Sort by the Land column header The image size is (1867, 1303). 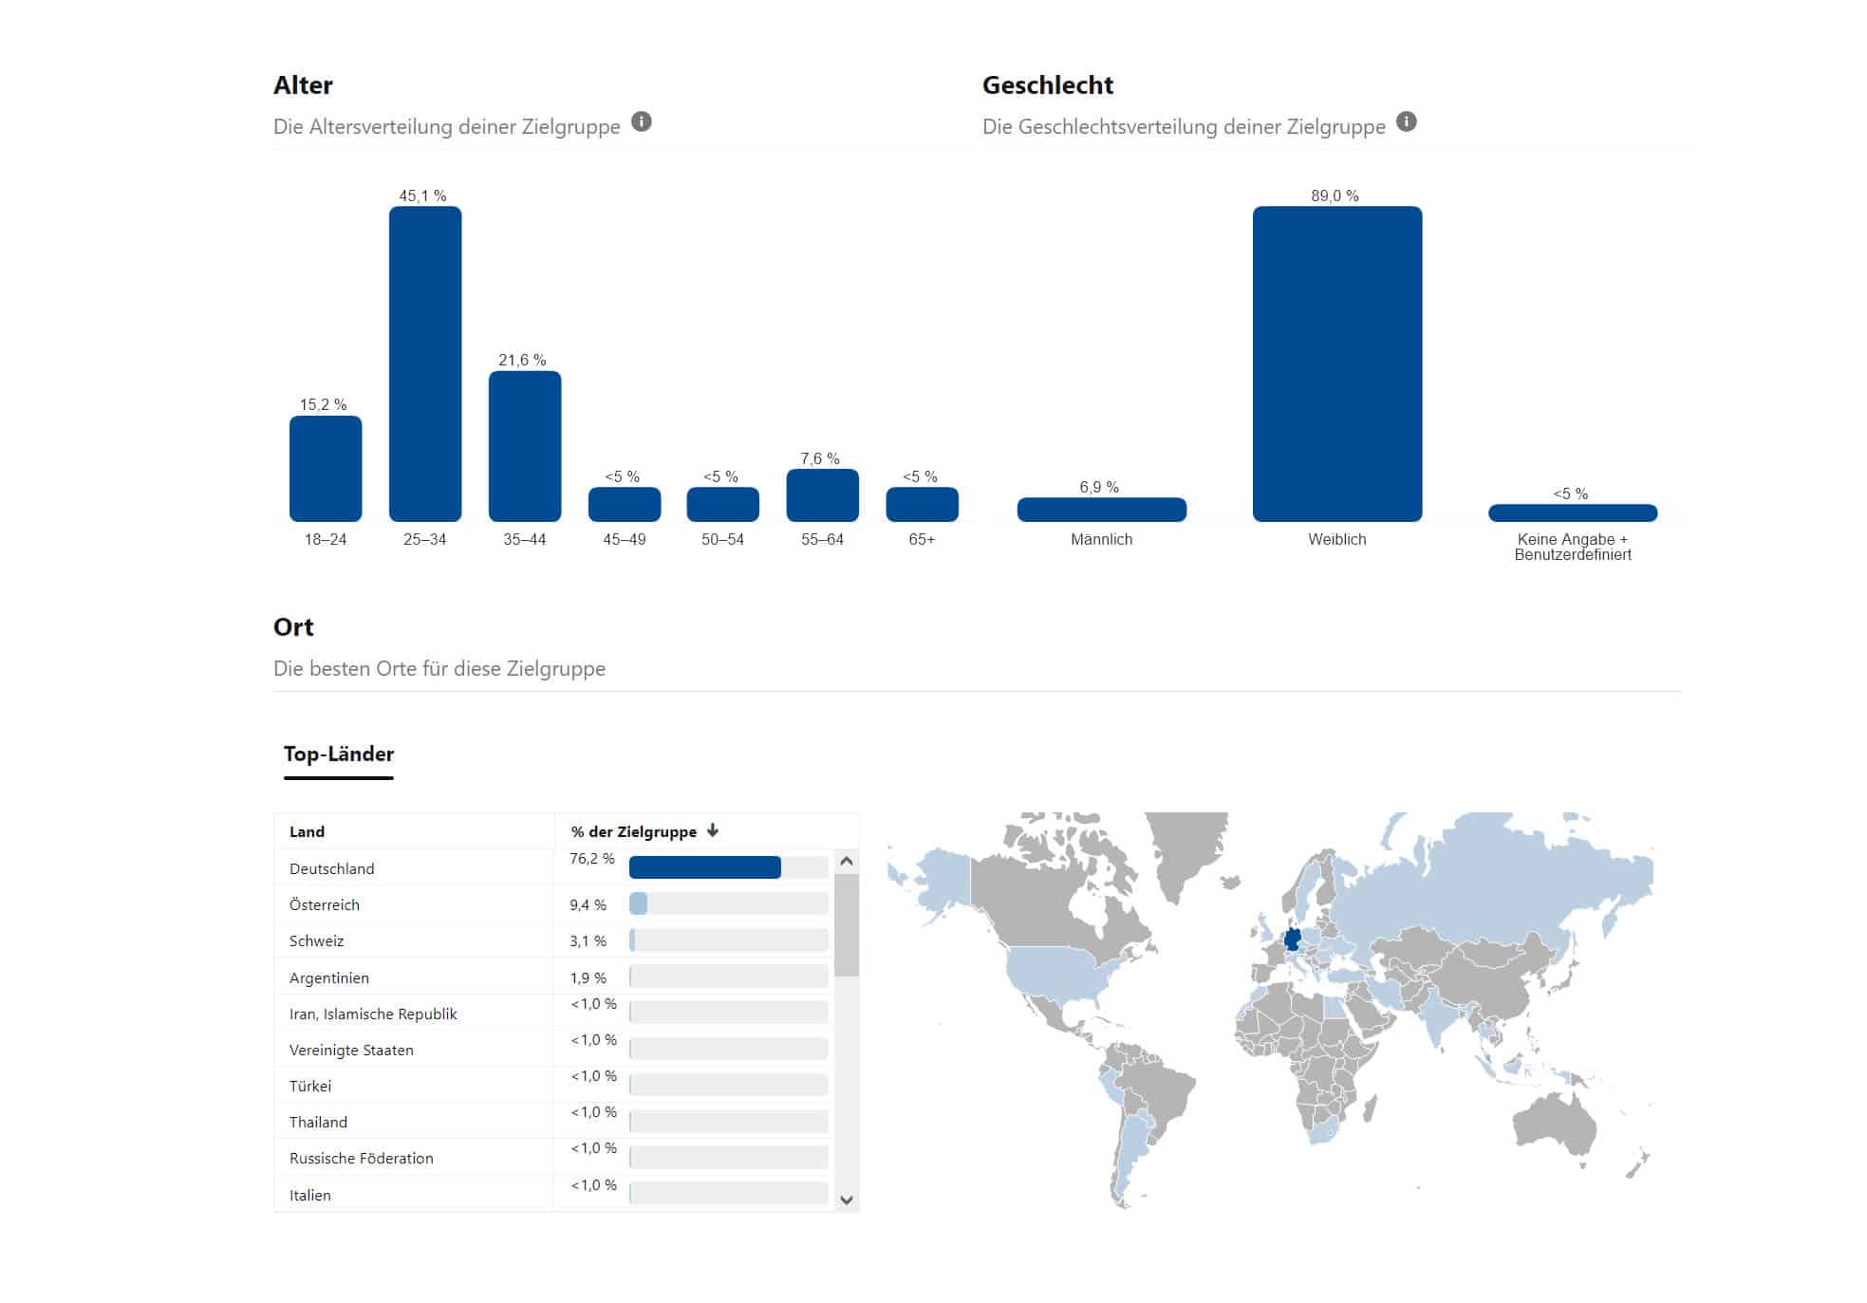(307, 831)
